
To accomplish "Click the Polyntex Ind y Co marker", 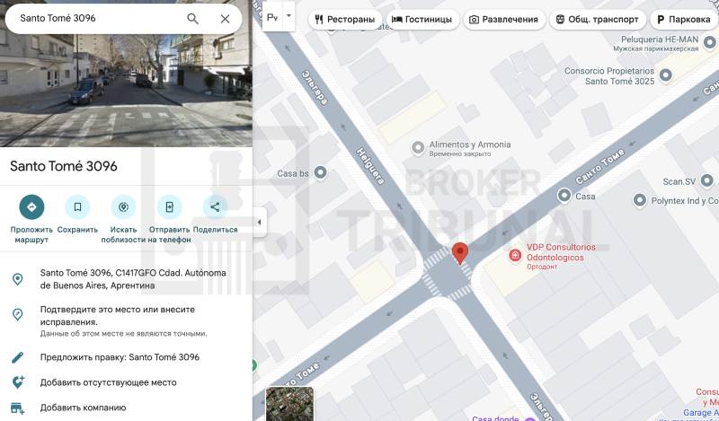I will pos(640,200).
